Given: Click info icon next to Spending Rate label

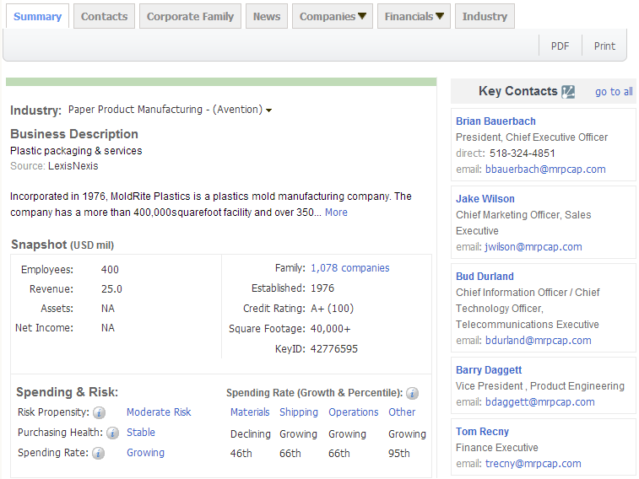Looking at the screenshot, I should [98, 454].
